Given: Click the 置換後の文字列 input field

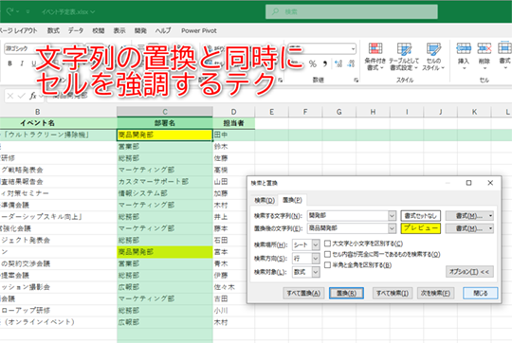Looking at the screenshot, I should pyautogui.click(x=348, y=228).
